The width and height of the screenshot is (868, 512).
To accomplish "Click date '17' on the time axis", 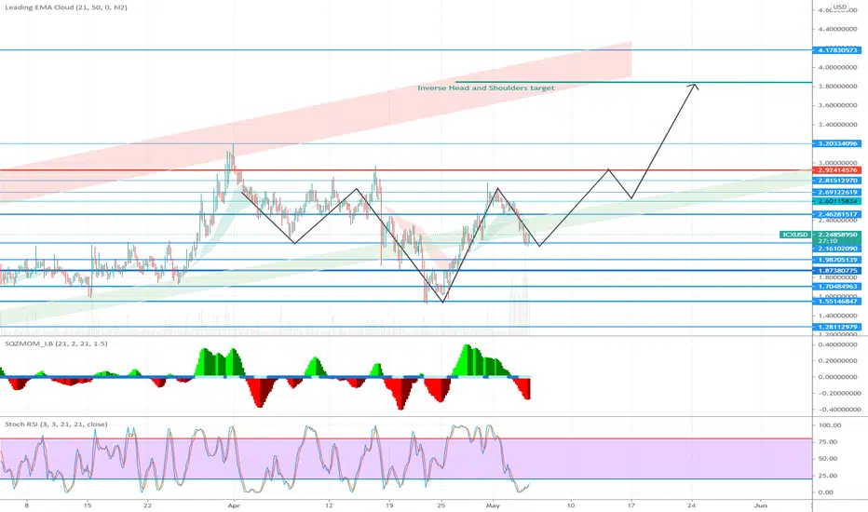I will coord(631,505).
